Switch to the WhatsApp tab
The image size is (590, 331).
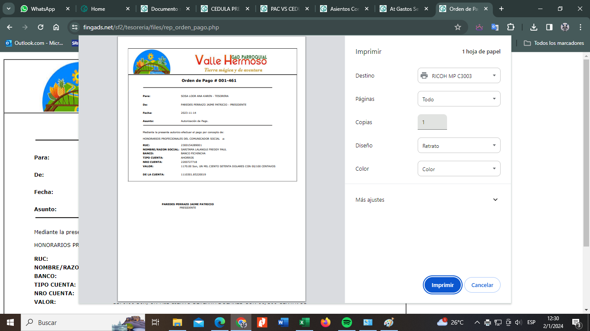43,9
